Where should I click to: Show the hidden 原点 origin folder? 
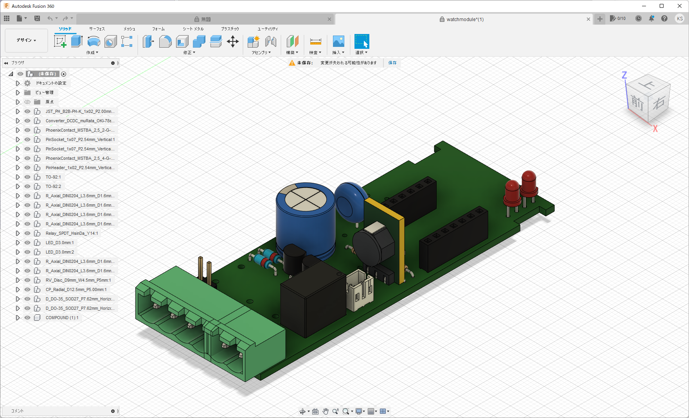27,102
